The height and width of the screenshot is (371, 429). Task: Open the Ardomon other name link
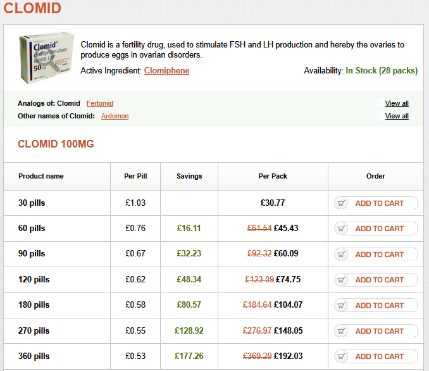pos(115,116)
